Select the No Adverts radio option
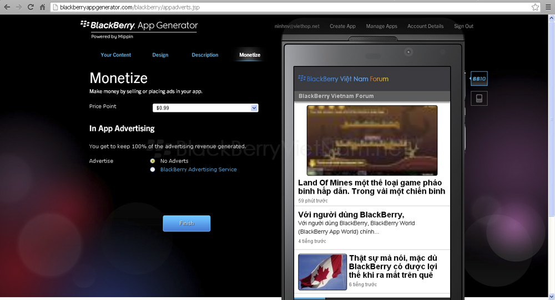The image size is (555, 300). (x=153, y=161)
